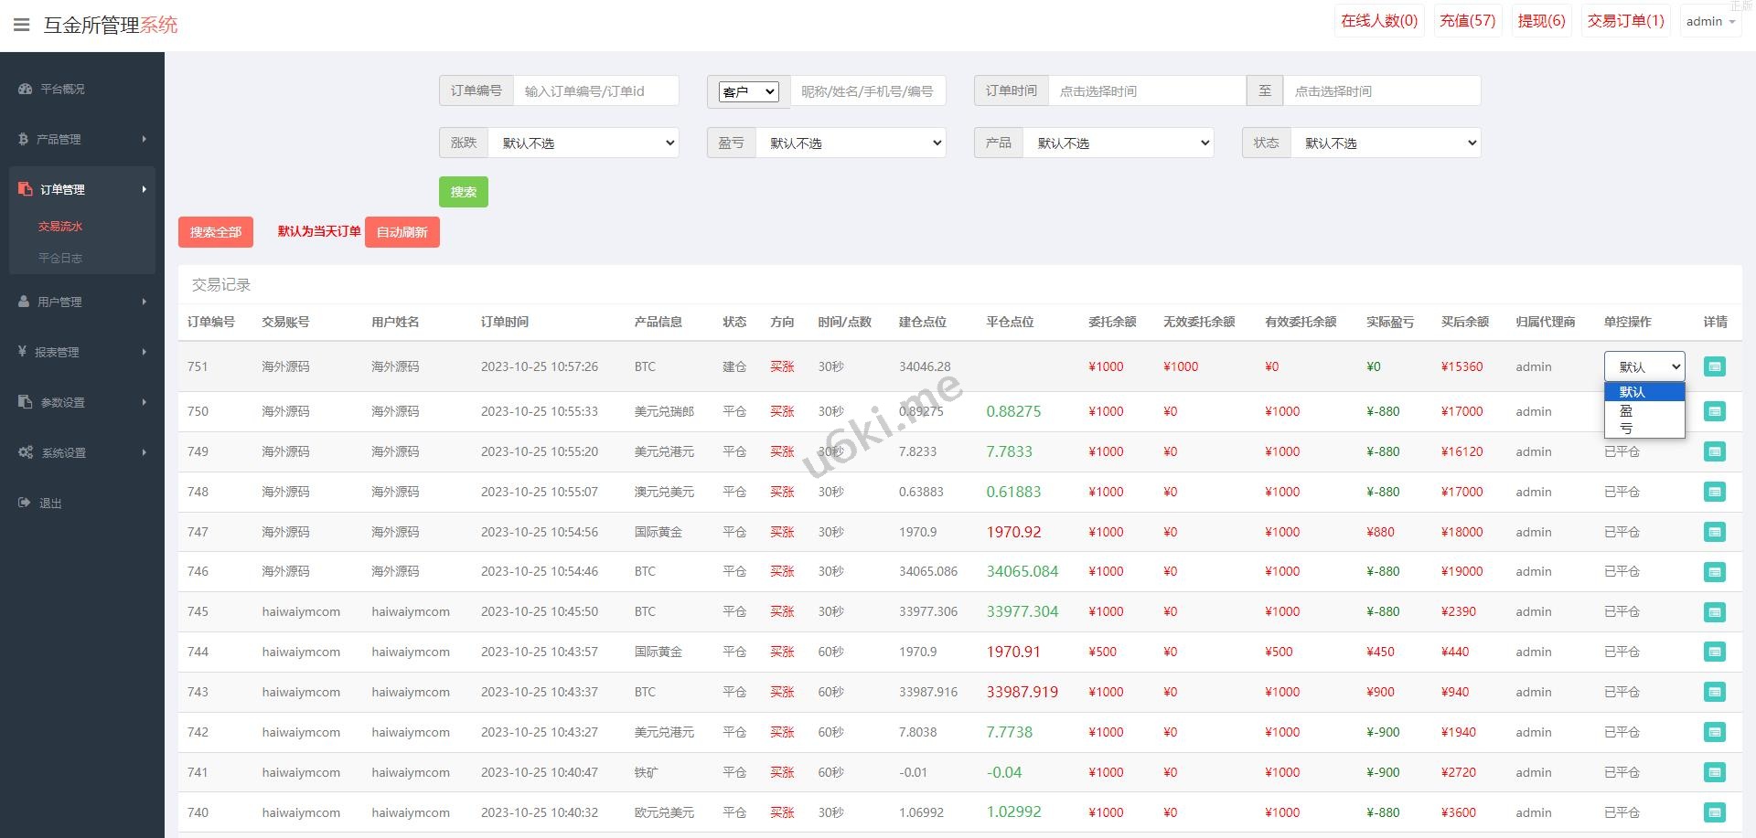Click the hamburger menu icon in the header
1756x838 pixels.
point(21,25)
